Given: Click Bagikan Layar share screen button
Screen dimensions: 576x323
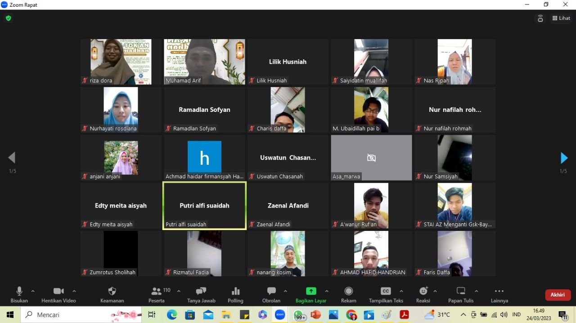Looking at the screenshot, I should [311, 292].
